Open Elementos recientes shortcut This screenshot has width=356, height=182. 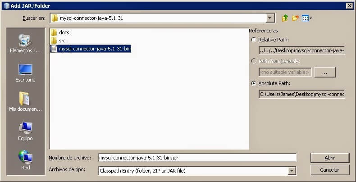point(25,43)
